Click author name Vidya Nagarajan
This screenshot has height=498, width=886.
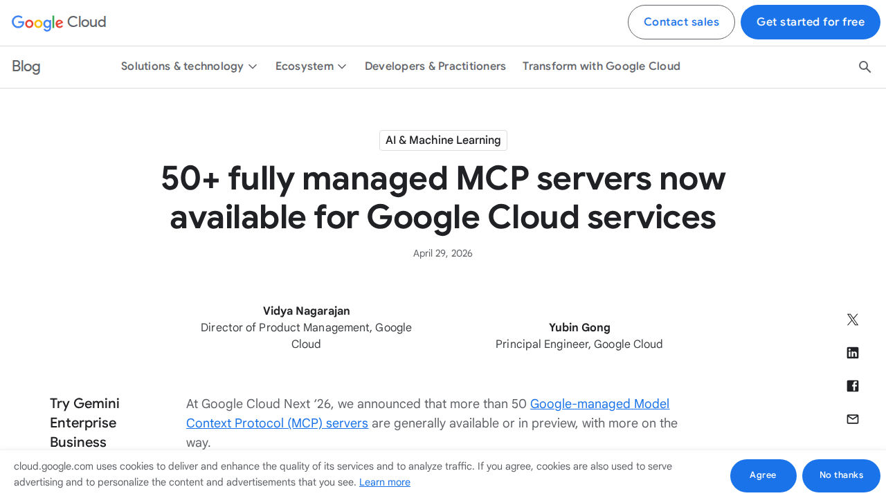[307, 311]
